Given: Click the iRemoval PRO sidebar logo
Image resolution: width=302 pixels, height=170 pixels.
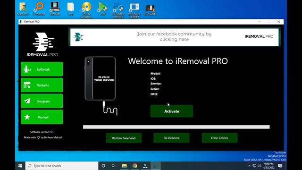Looking at the screenshot, I should coord(42,44).
